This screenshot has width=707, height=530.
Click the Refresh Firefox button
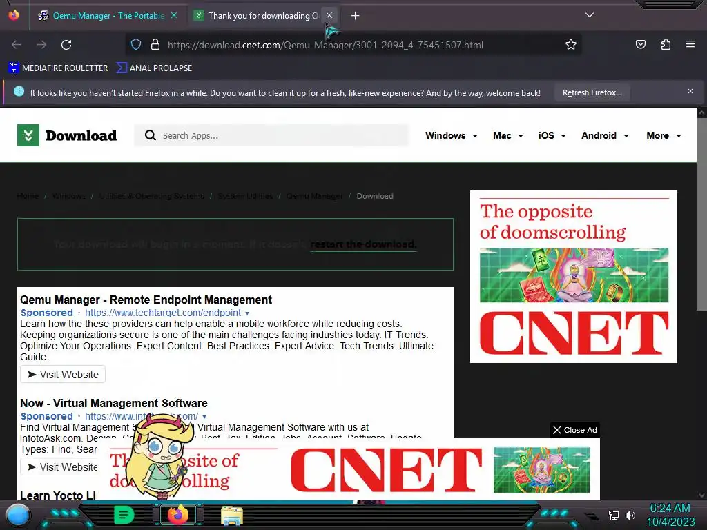click(592, 93)
